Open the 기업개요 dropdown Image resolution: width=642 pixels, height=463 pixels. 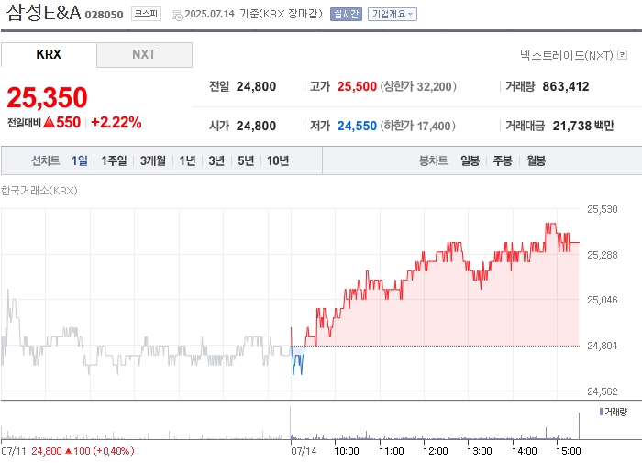[x=393, y=14]
